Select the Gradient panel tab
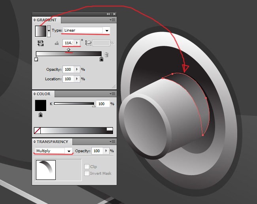Image resolution: width=257 pixels, height=204 pixels. [47, 20]
